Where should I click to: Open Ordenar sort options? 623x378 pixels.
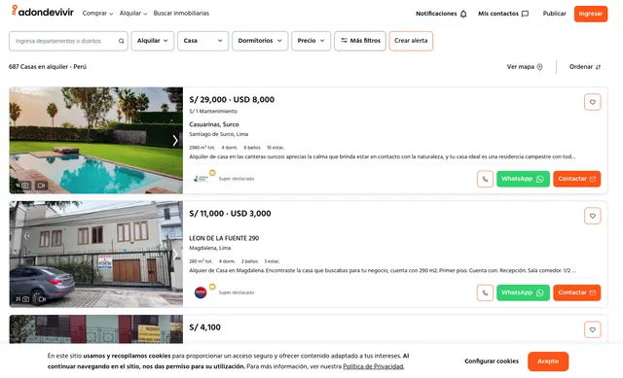(x=585, y=67)
